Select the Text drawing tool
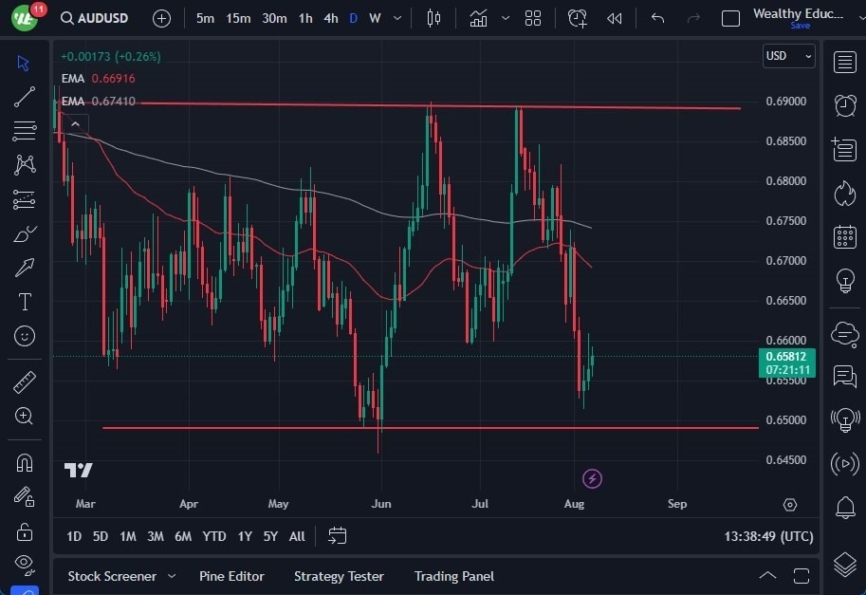Image resolution: width=866 pixels, height=595 pixels. point(24,302)
